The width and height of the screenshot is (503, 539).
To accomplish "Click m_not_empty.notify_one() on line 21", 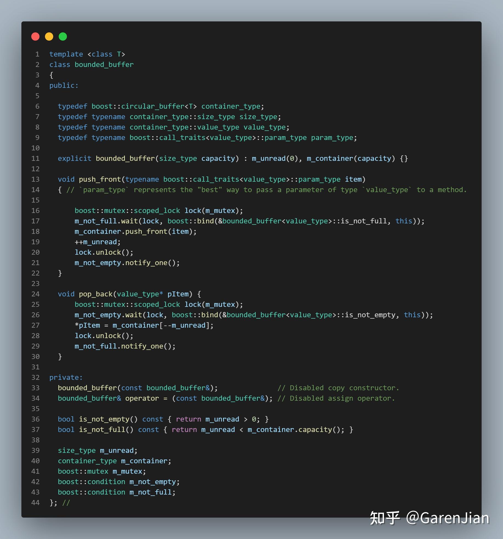I will pyautogui.click(x=126, y=263).
